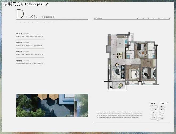Click the 动静分区 feature heading
Viewport: 176px width, 134px height.
[x=19, y=61]
